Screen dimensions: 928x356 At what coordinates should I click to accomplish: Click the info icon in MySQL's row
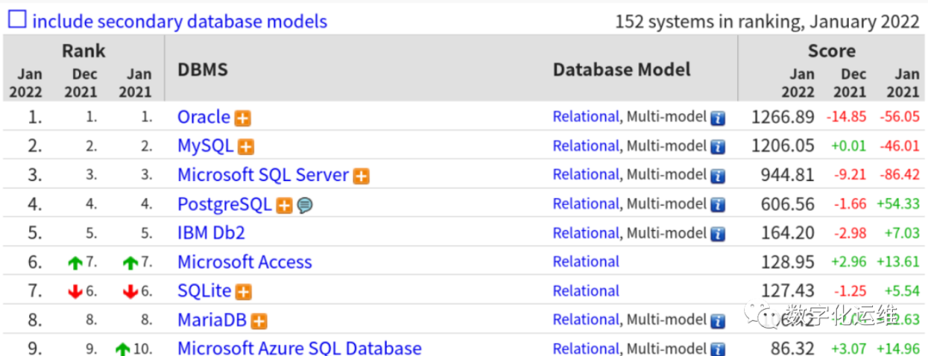[717, 148]
